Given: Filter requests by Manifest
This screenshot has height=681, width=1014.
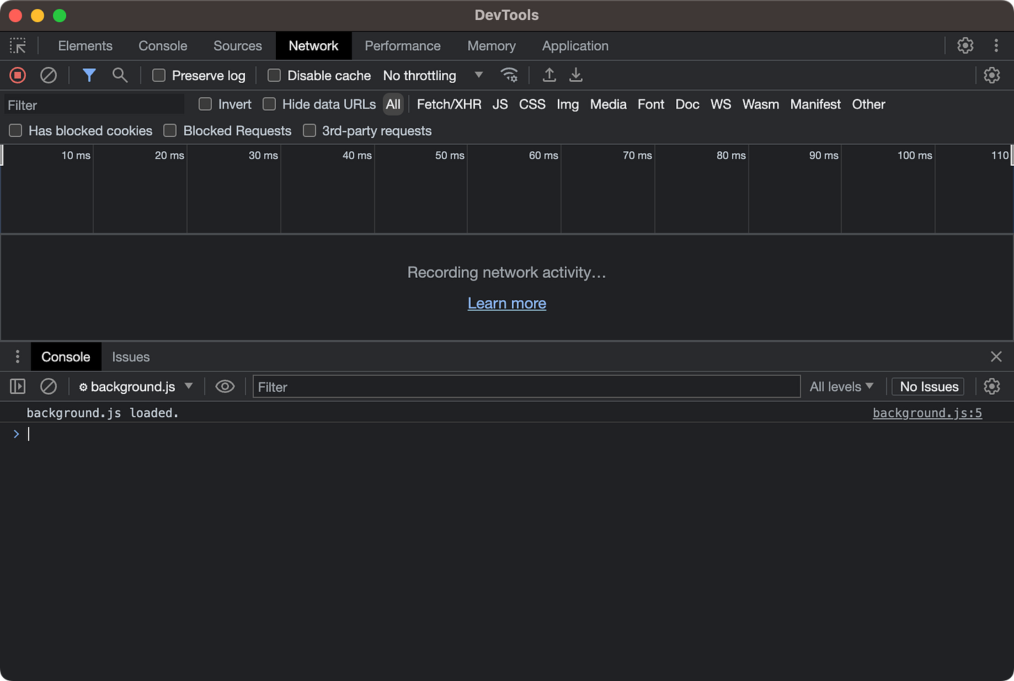Looking at the screenshot, I should tap(816, 104).
